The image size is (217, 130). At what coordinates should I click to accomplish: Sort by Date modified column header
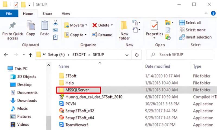(x=158, y=66)
